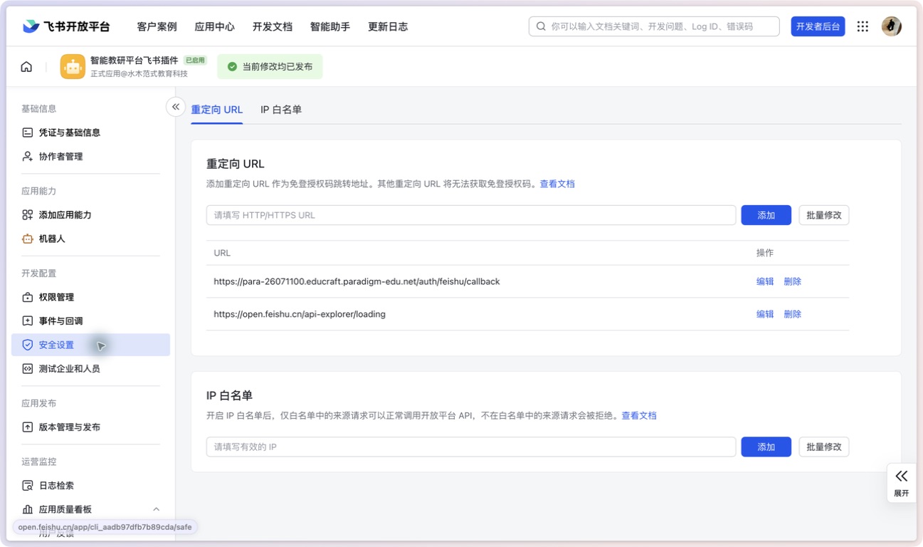
Task: Click the 协作者管理 person icon
Action: tap(27, 157)
